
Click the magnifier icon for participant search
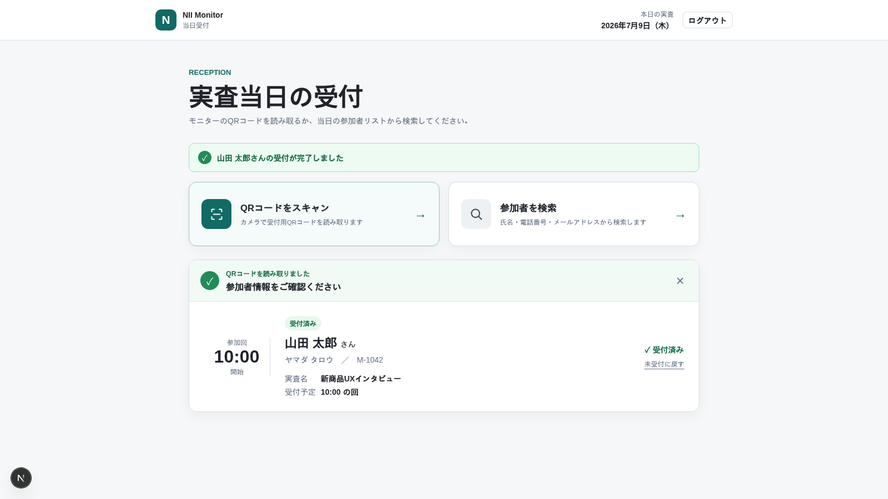476,214
